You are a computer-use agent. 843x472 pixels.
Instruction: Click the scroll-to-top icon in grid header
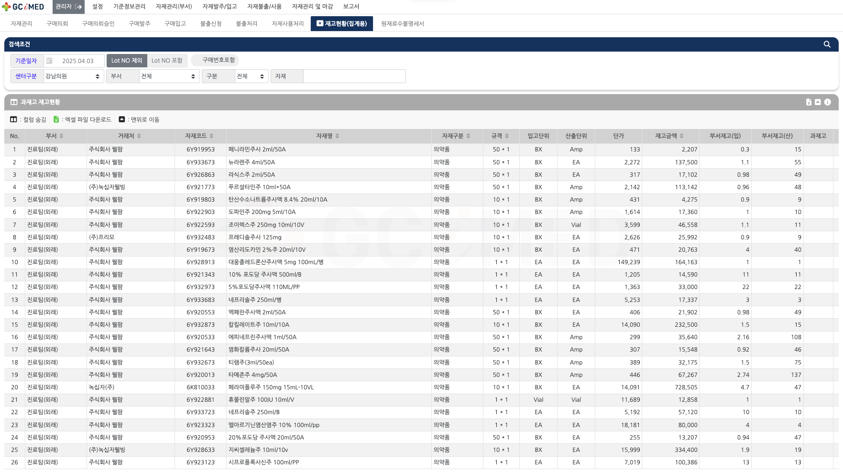(x=818, y=102)
